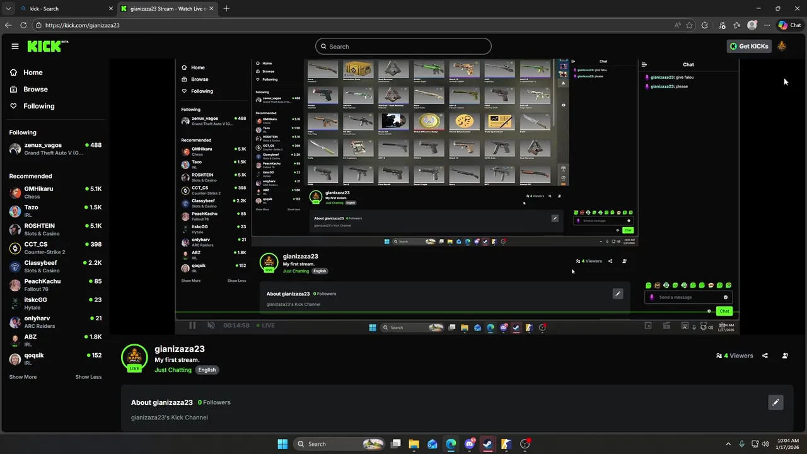The width and height of the screenshot is (807, 454).
Task: Open the browser Favorites list icon
Action: tap(736, 25)
